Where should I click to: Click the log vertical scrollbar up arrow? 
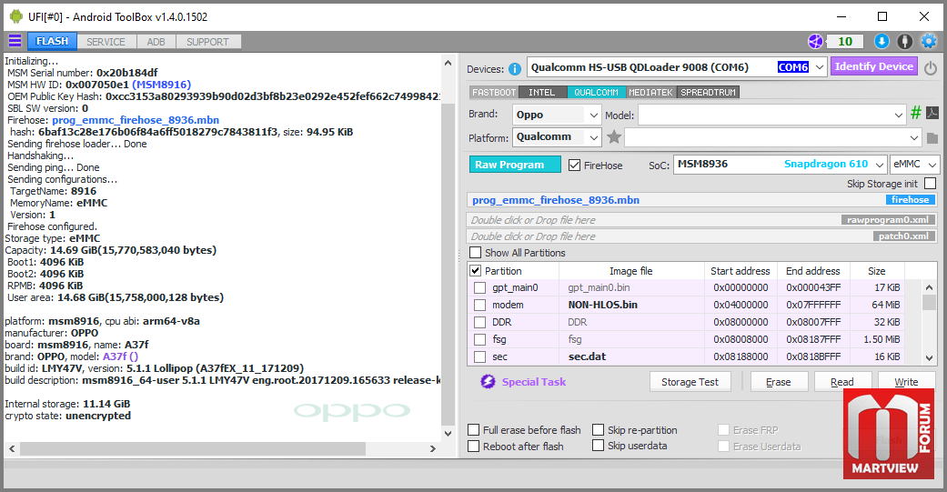tap(448, 63)
